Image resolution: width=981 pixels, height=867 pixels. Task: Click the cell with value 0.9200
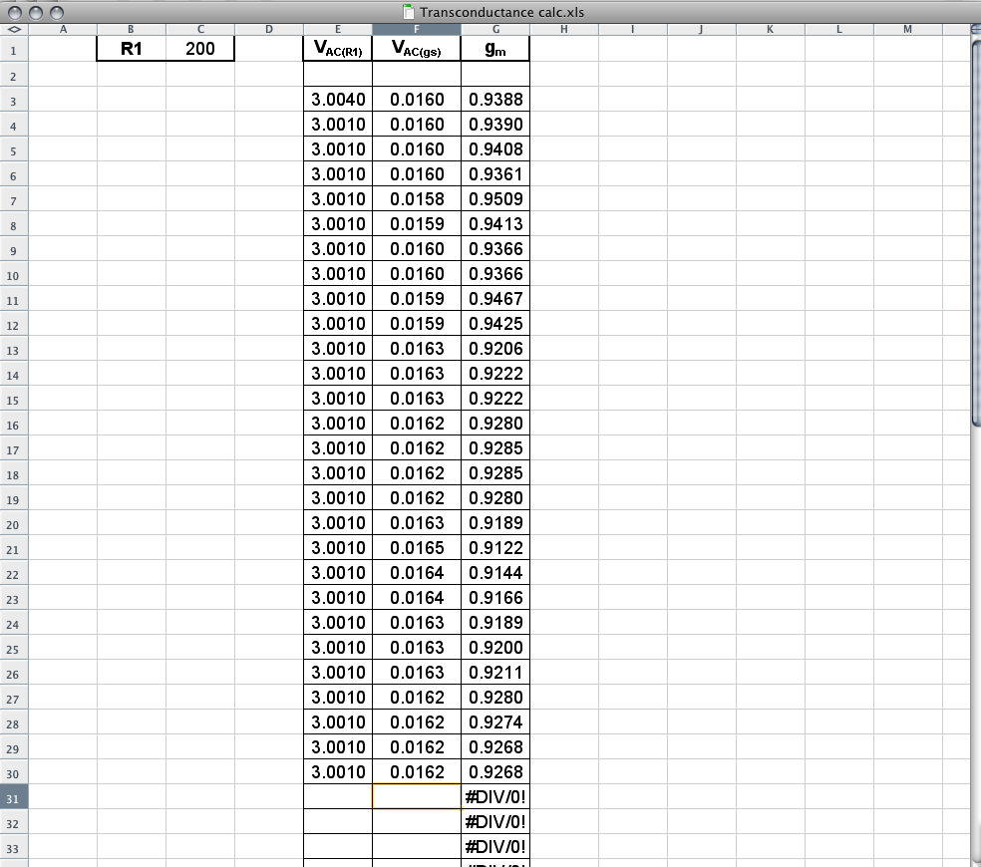click(x=495, y=648)
